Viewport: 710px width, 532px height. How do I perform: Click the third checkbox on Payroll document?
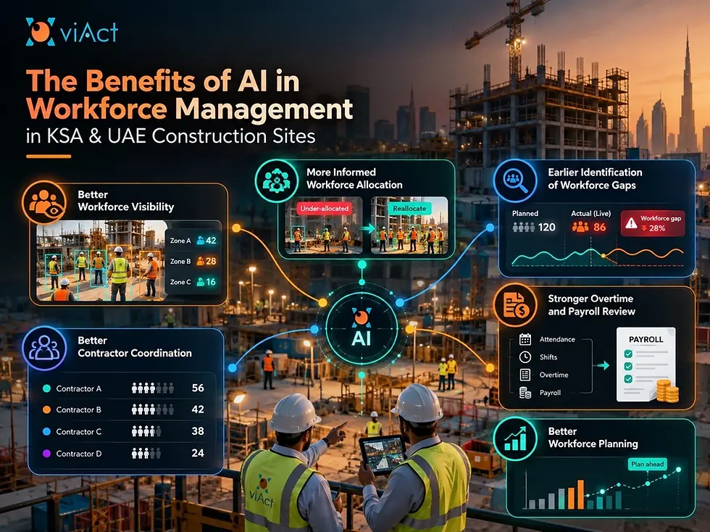pyautogui.click(x=628, y=378)
